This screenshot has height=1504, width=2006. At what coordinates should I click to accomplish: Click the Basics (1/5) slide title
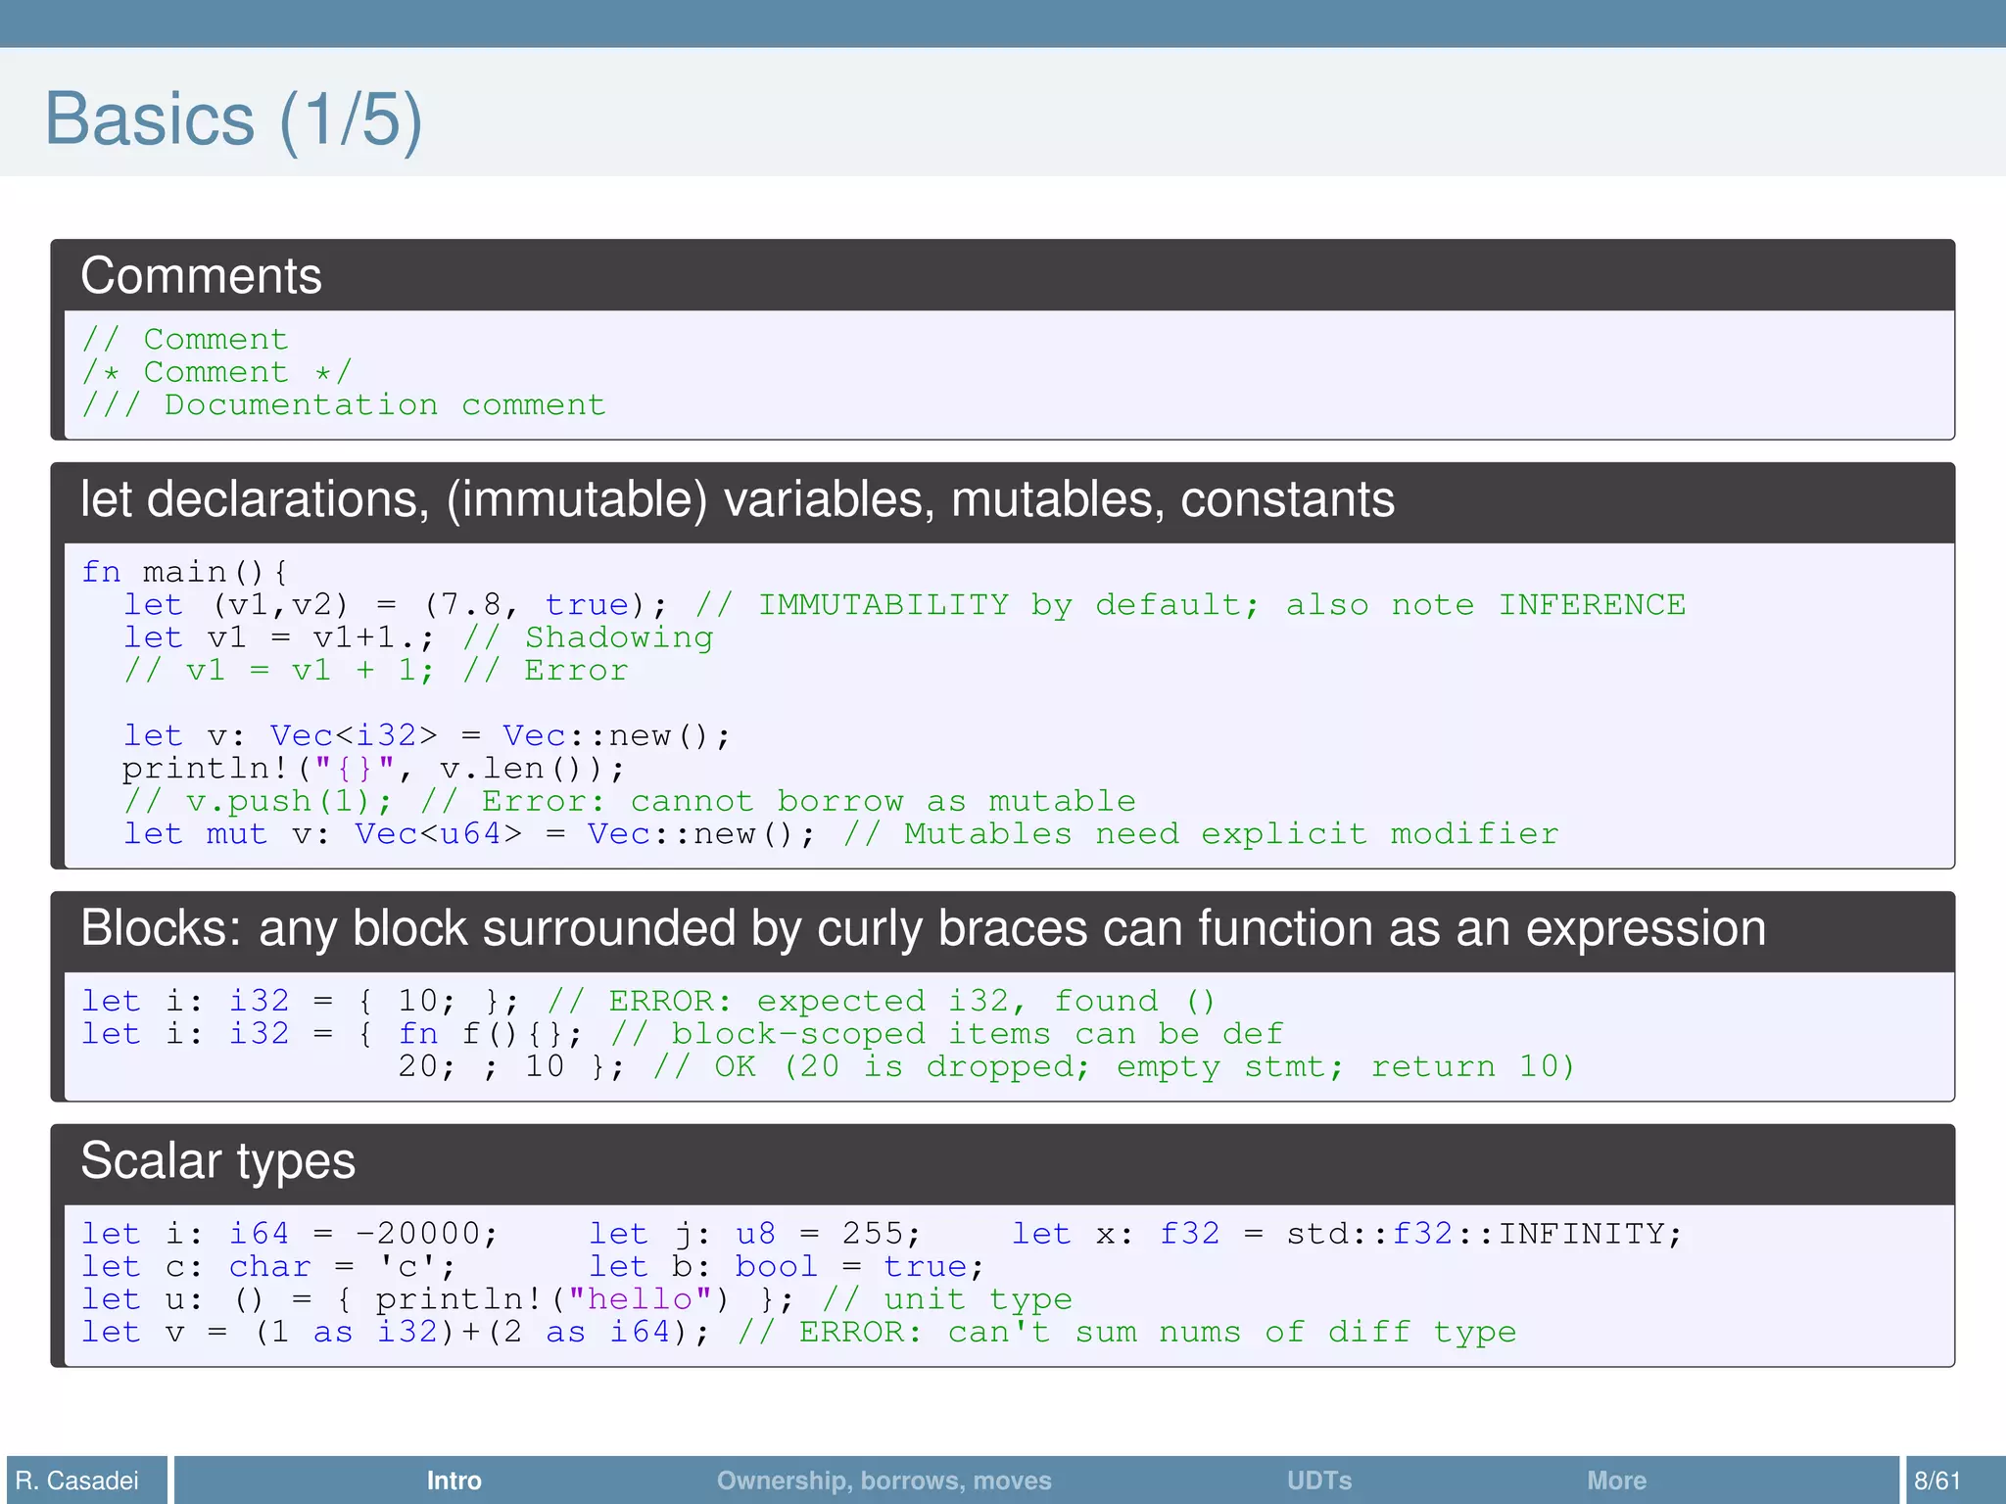233,119
